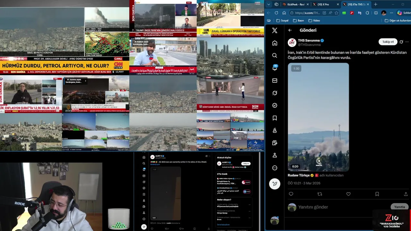Image resolution: width=411 pixels, height=231 pixels.
Task: Reload the page in the browser
Action: click(276, 13)
